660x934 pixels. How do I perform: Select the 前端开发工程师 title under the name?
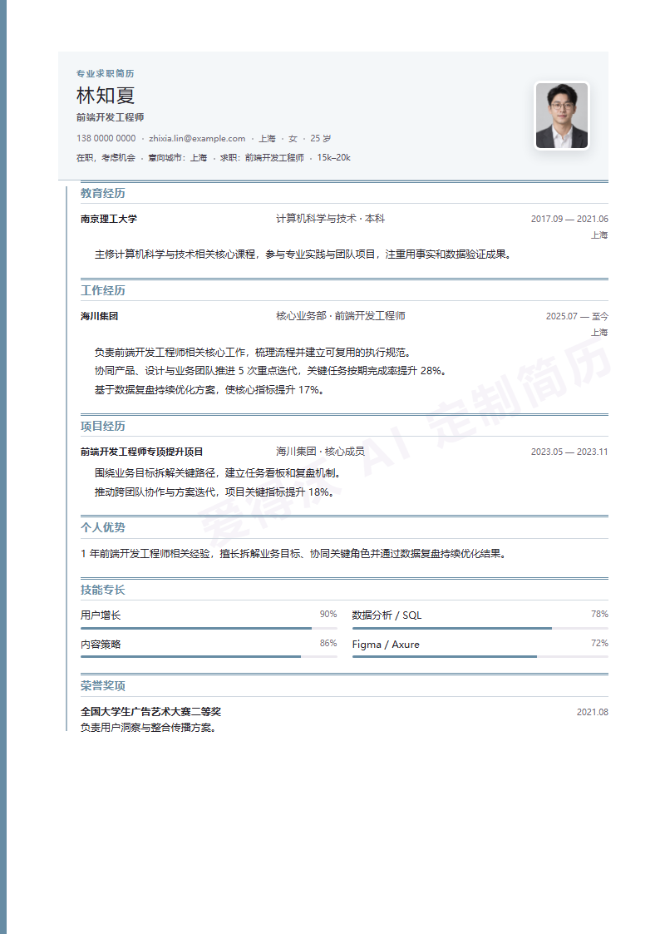pos(110,117)
